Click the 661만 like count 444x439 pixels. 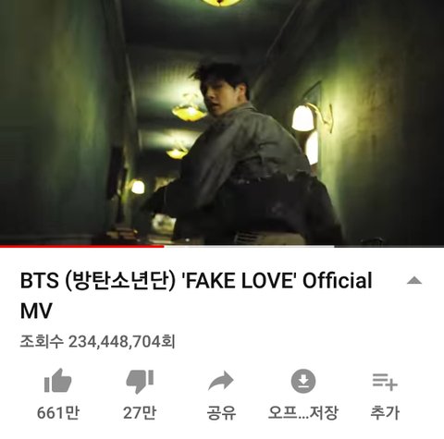(58, 413)
